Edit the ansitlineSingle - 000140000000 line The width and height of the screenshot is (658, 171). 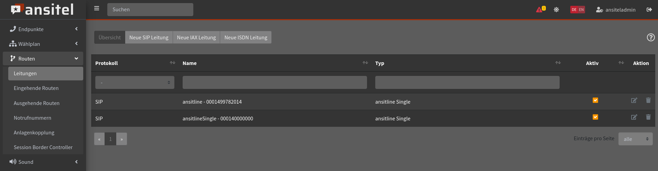(634, 117)
